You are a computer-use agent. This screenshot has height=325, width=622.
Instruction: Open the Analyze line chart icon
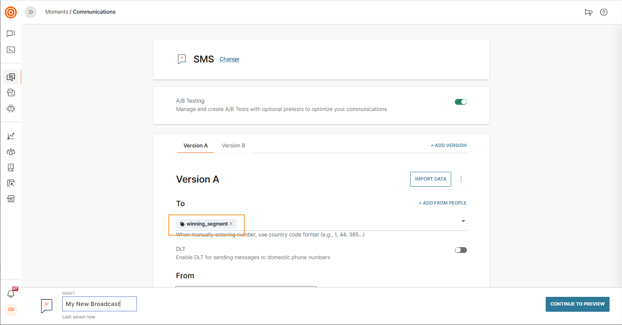point(11,136)
